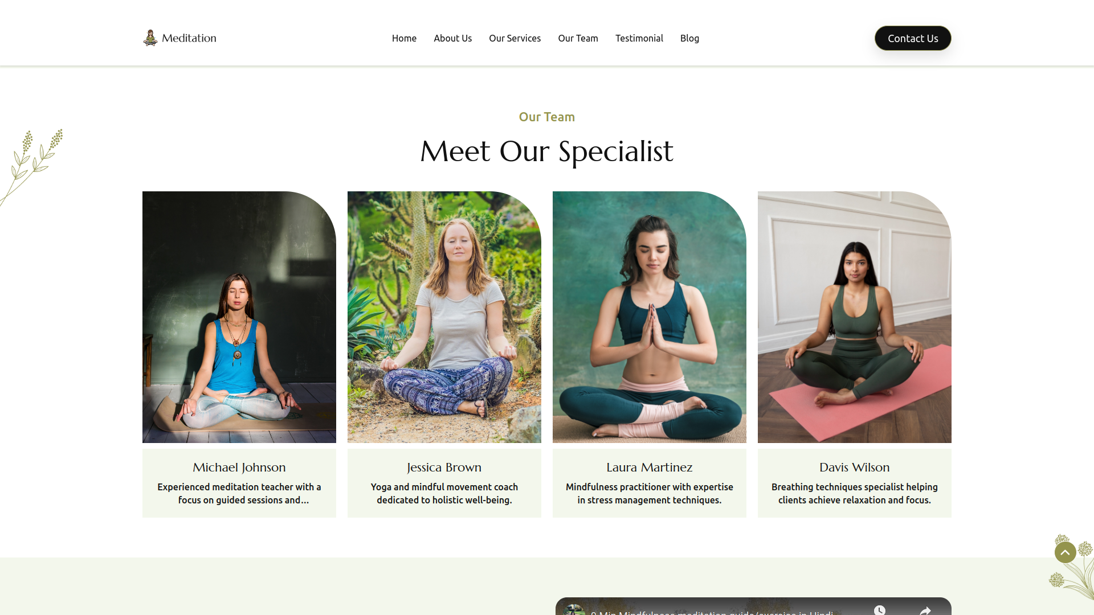Open the Our Services menu link
Image resolution: width=1094 pixels, height=615 pixels.
[515, 38]
